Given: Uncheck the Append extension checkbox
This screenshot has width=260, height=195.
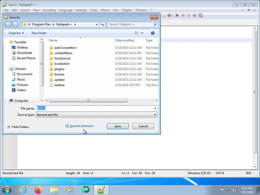Looking at the screenshot, I should click(x=67, y=126).
